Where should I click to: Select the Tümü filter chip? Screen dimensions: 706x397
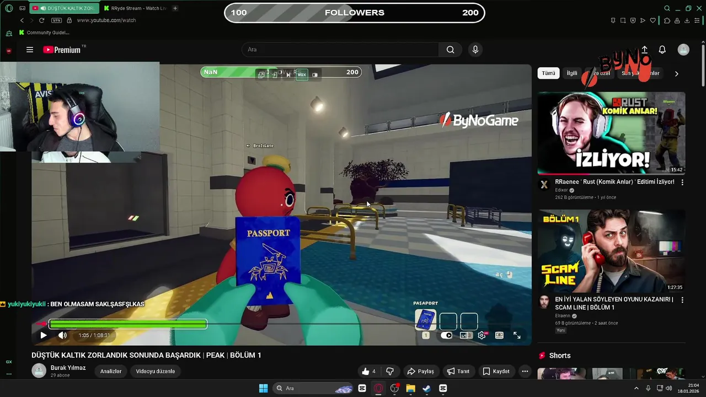click(x=548, y=73)
